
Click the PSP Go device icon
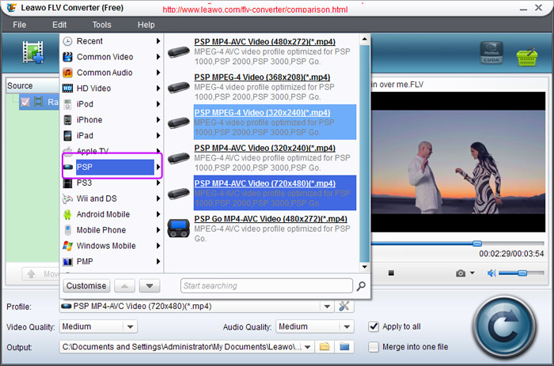pyautogui.click(x=178, y=228)
